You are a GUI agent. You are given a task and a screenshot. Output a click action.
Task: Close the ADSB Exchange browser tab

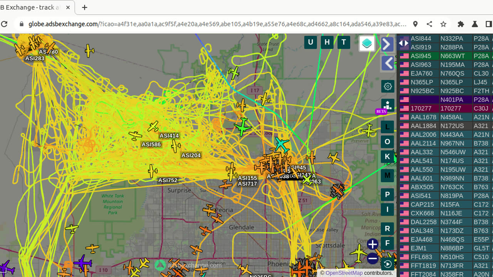68,7
